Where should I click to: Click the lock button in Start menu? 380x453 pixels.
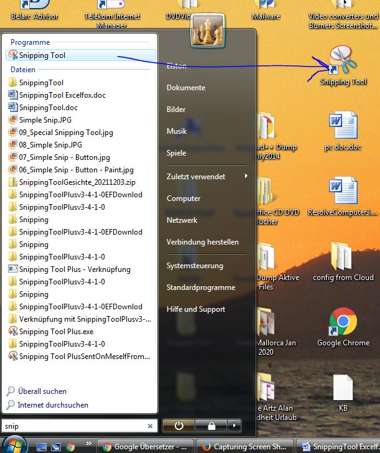211,426
